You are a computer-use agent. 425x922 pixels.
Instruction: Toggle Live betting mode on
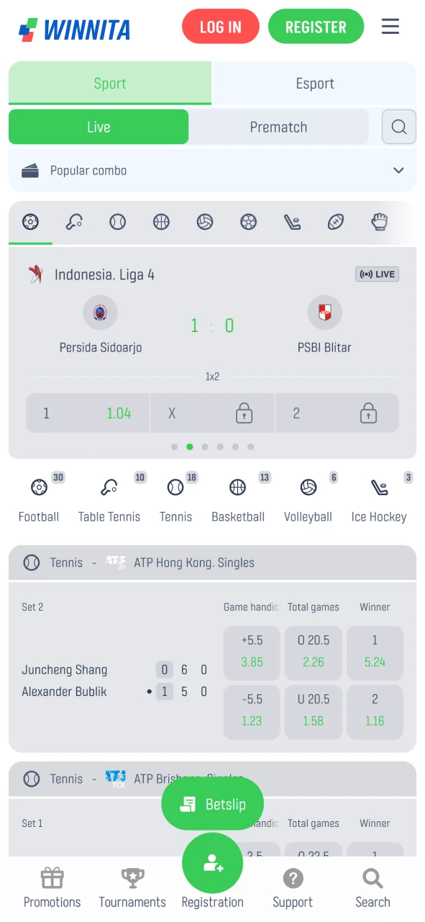tap(99, 127)
